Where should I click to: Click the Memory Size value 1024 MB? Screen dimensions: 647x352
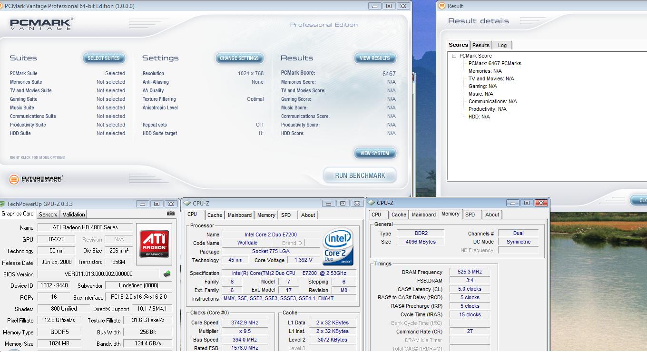tap(59, 343)
